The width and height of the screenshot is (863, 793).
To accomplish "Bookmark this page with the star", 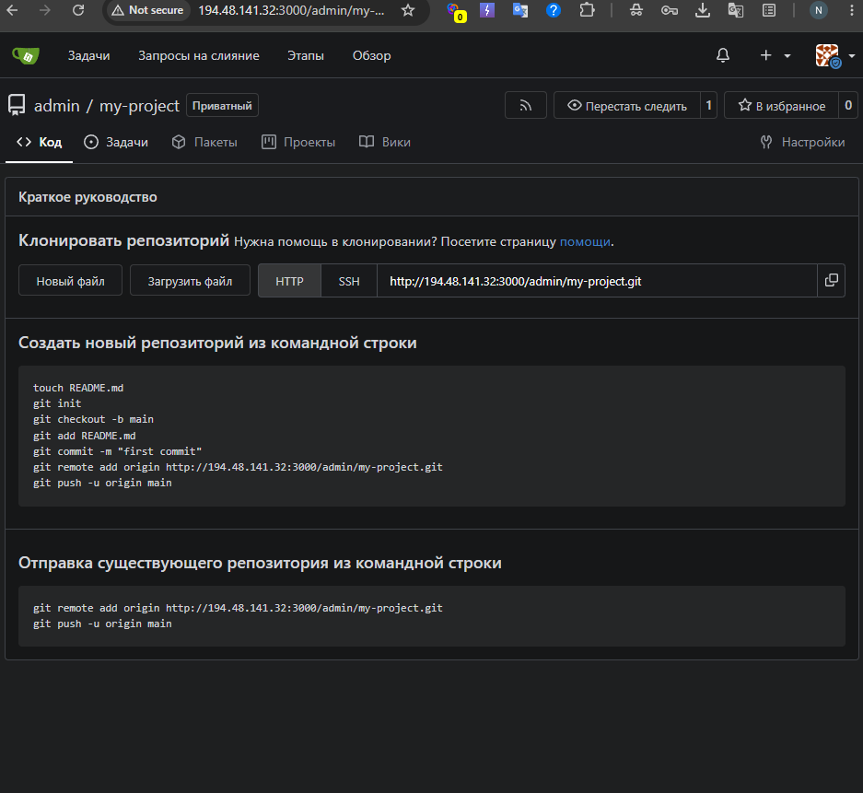I will [408, 10].
